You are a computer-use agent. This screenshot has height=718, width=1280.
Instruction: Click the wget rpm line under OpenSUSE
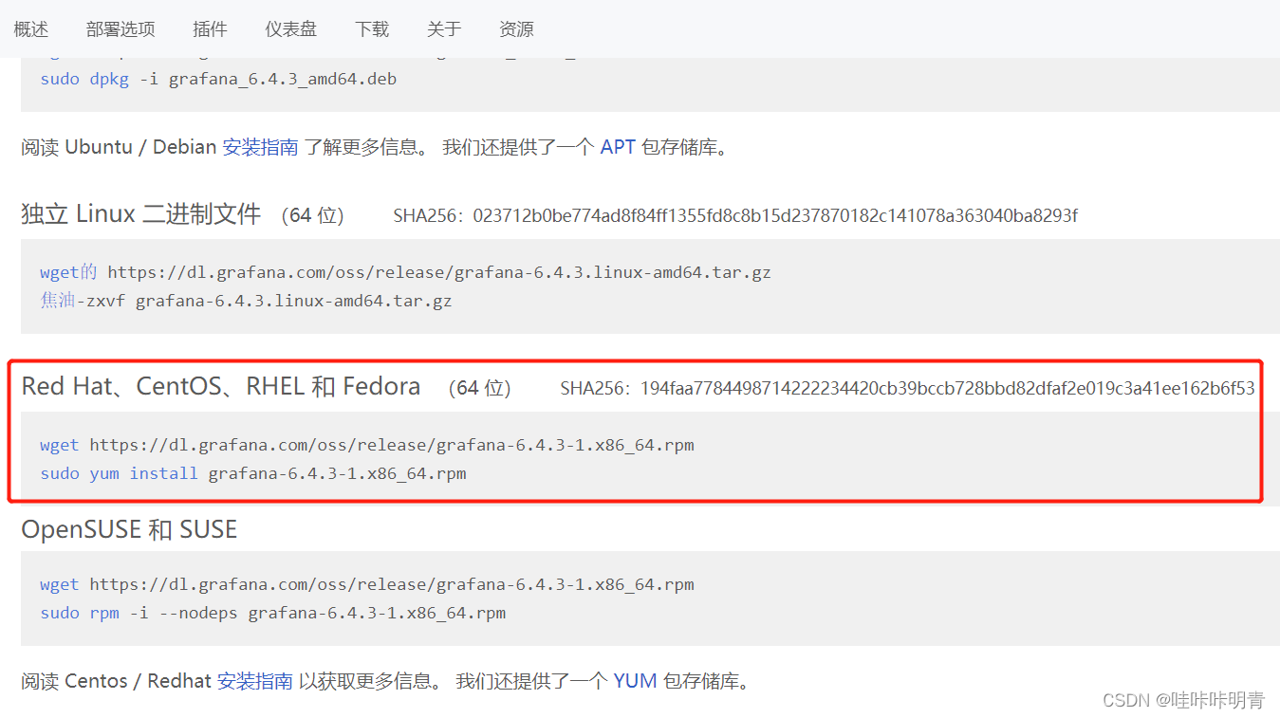point(367,584)
